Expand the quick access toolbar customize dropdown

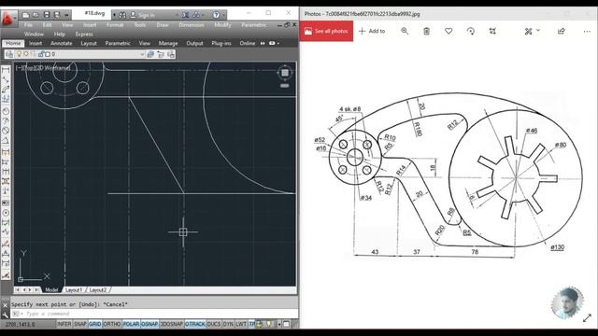66,15
